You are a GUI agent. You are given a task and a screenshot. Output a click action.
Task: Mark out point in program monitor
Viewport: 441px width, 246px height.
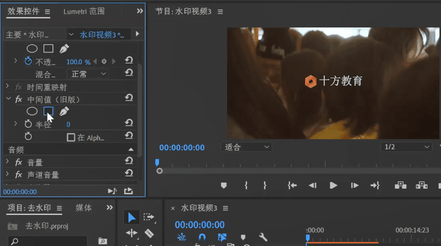point(265,185)
